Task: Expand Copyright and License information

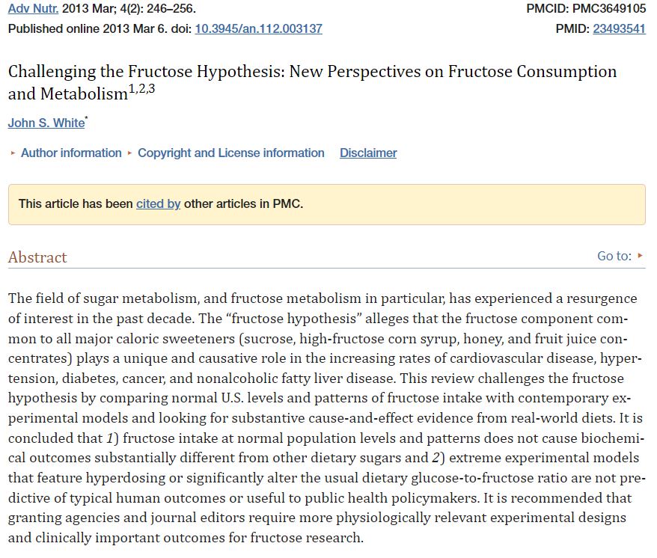Action: 231,153
